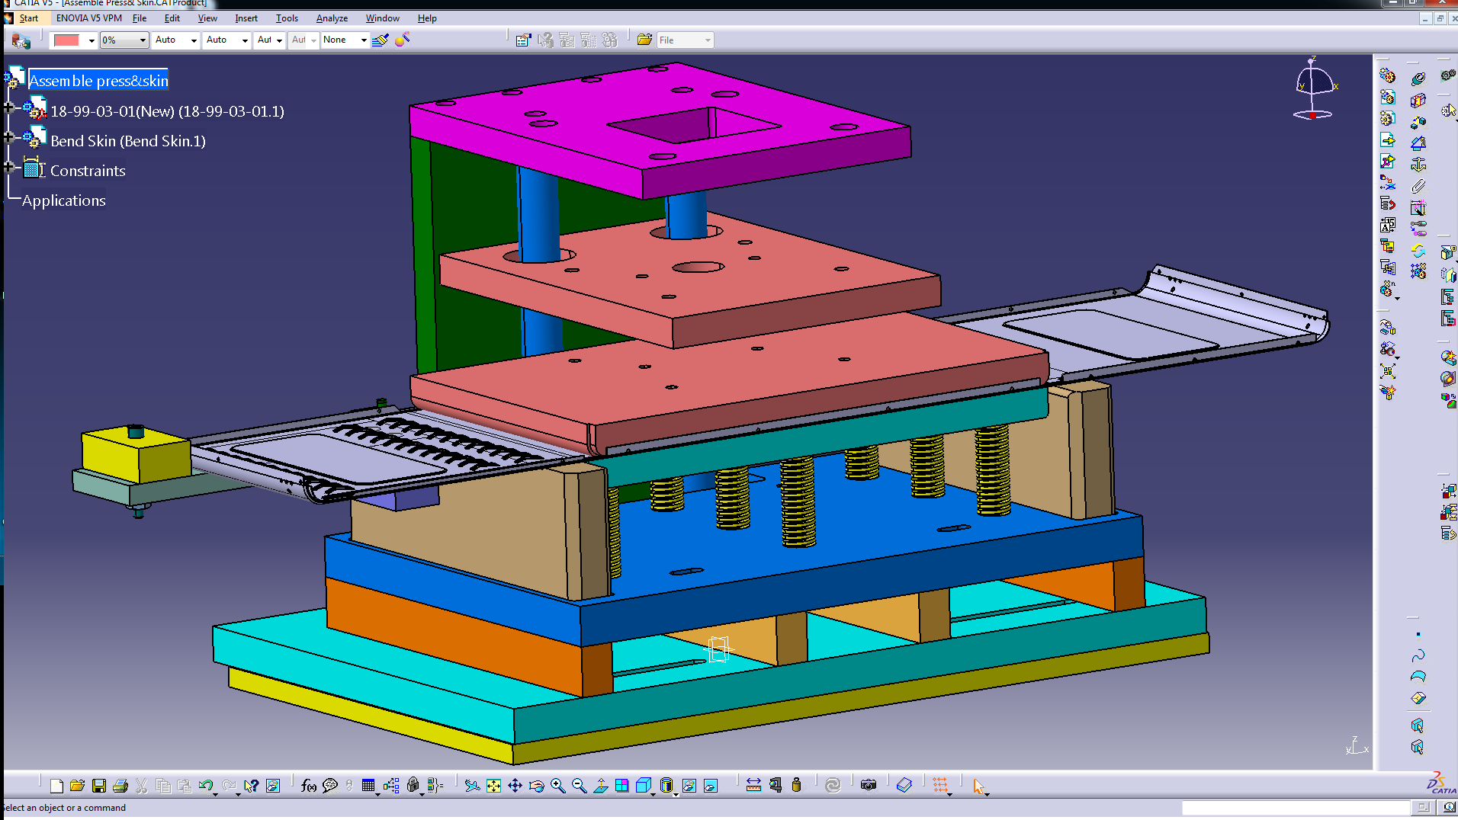Image resolution: width=1458 pixels, height=820 pixels.
Task: Insert a new Component from right toolbar
Action: click(x=1388, y=76)
